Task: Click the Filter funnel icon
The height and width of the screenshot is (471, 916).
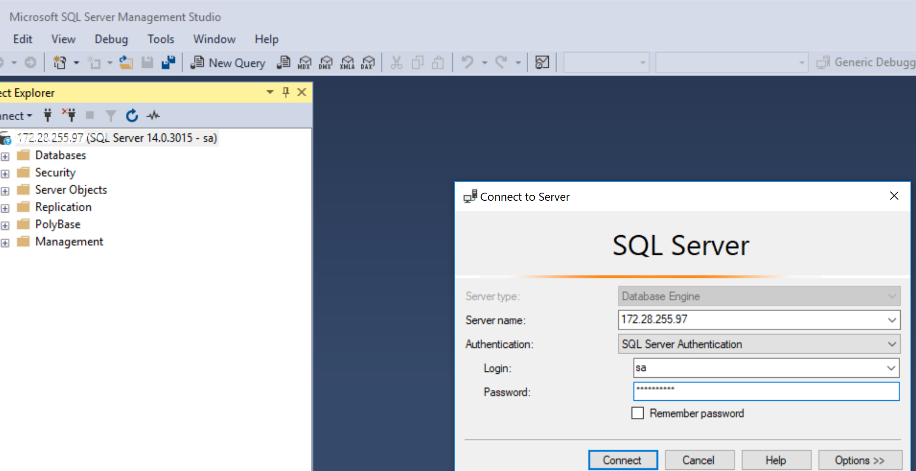Action: coord(111,116)
